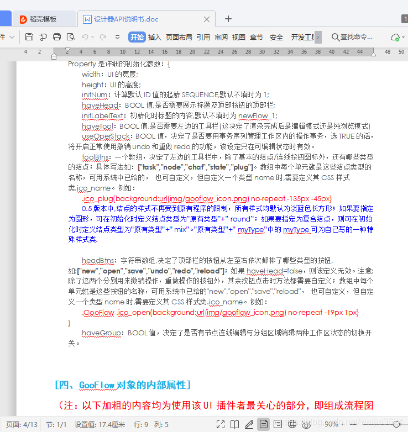Click the zoom out minus button
Image resolution: width=408 pixels, height=432 pixels.
coord(353,424)
